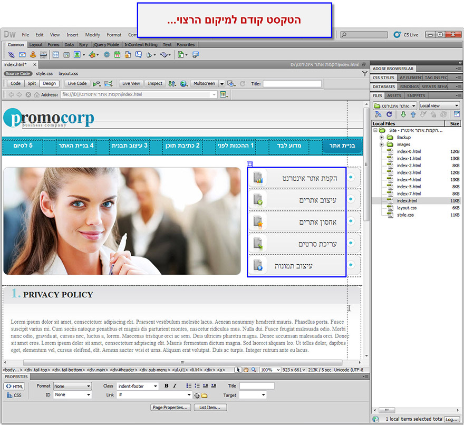Open the Format menu
The height and width of the screenshot is (425, 464).
(114, 35)
